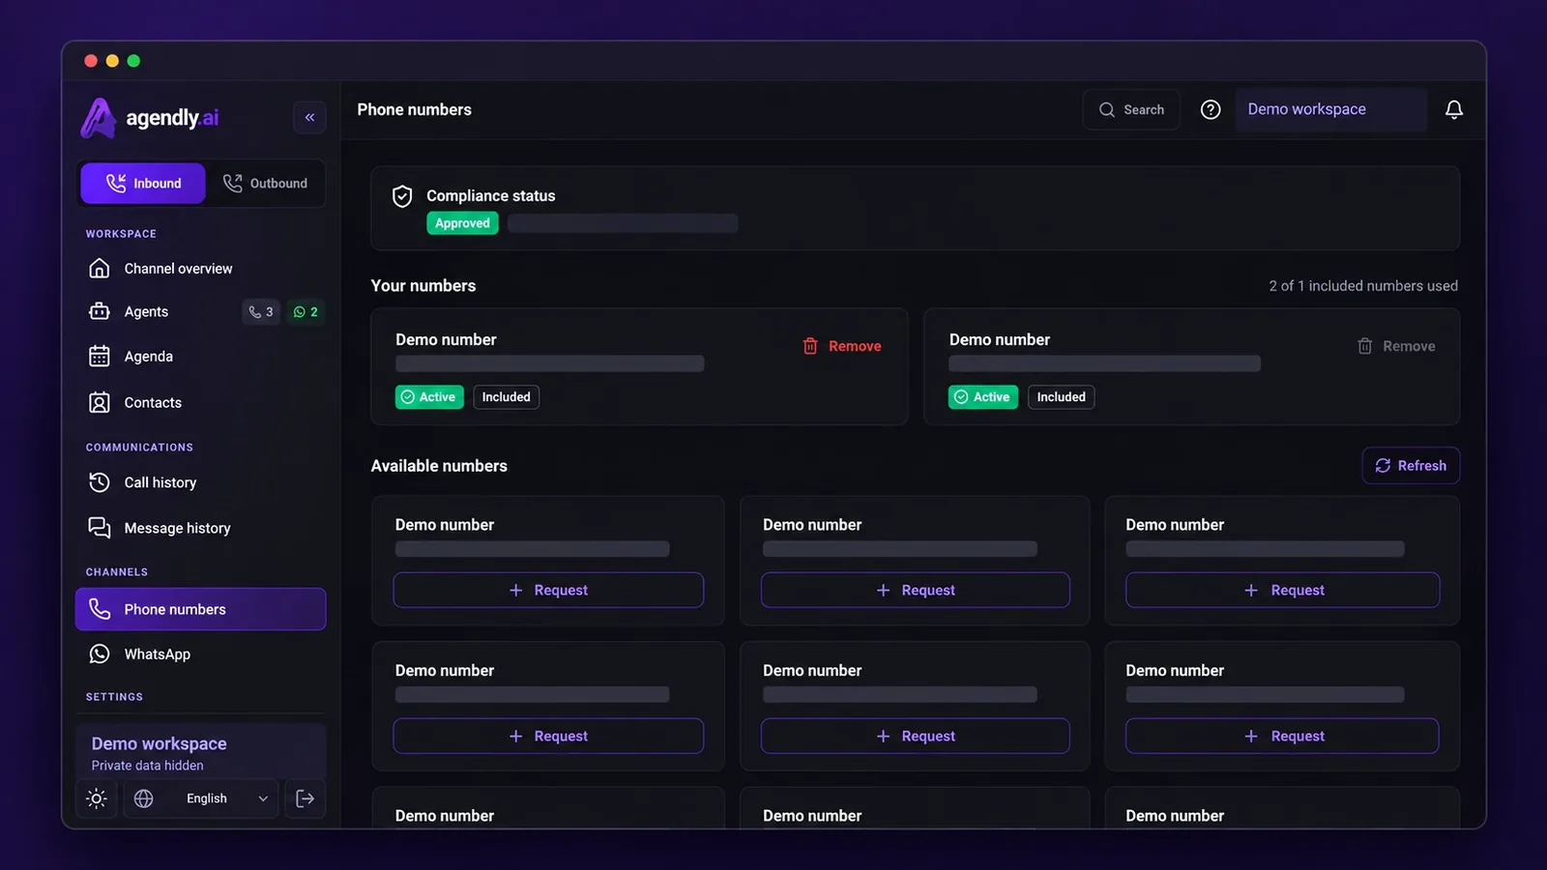Request second-row left Demo number

548,737
